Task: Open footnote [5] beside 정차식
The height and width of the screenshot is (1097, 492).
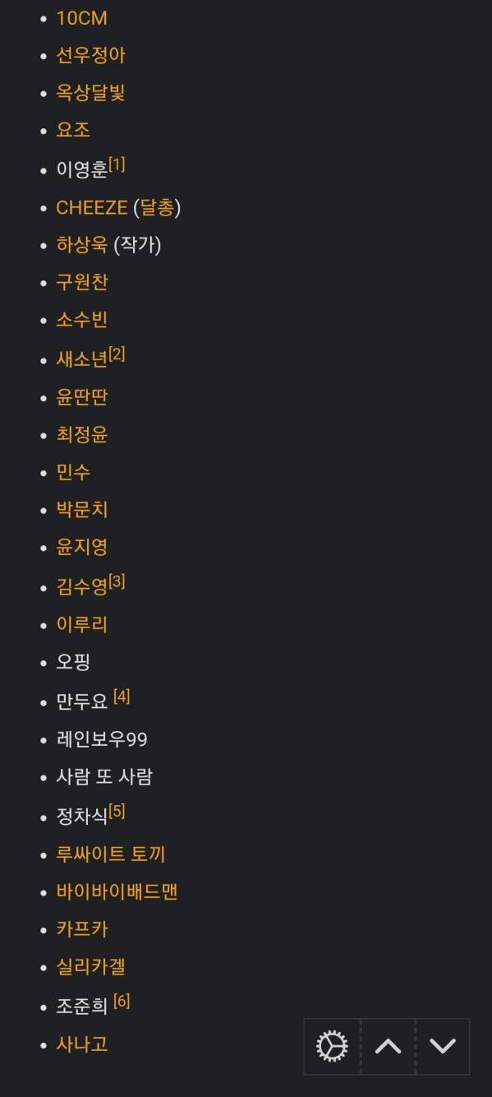Action: pyautogui.click(x=117, y=811)
